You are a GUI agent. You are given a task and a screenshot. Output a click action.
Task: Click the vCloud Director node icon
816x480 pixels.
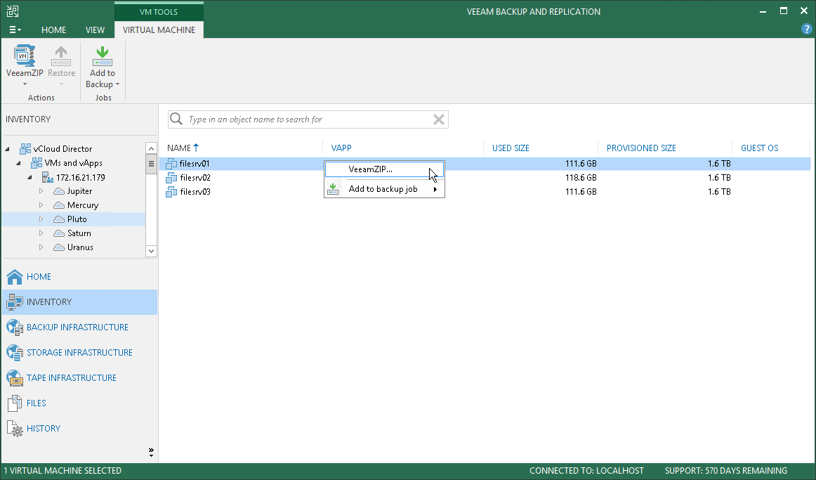[25, 149]
